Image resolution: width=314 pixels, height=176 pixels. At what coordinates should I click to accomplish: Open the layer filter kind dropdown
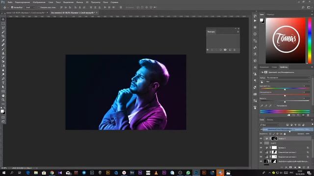pyautogui.click(x=269, y=125)
